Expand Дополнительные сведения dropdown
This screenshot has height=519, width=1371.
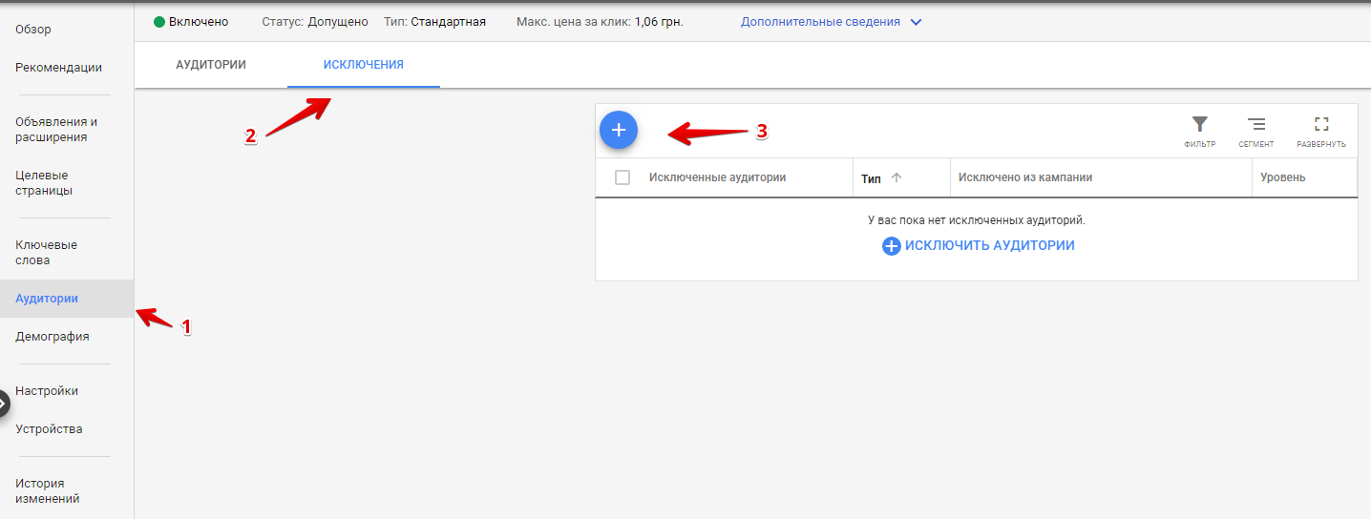[x=832, y=22]
